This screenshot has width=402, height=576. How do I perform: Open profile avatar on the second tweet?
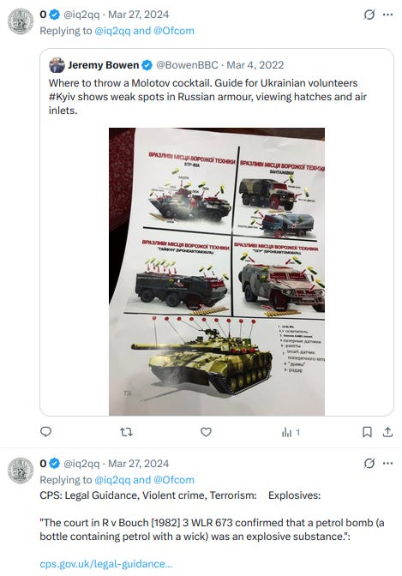[21, 471]
